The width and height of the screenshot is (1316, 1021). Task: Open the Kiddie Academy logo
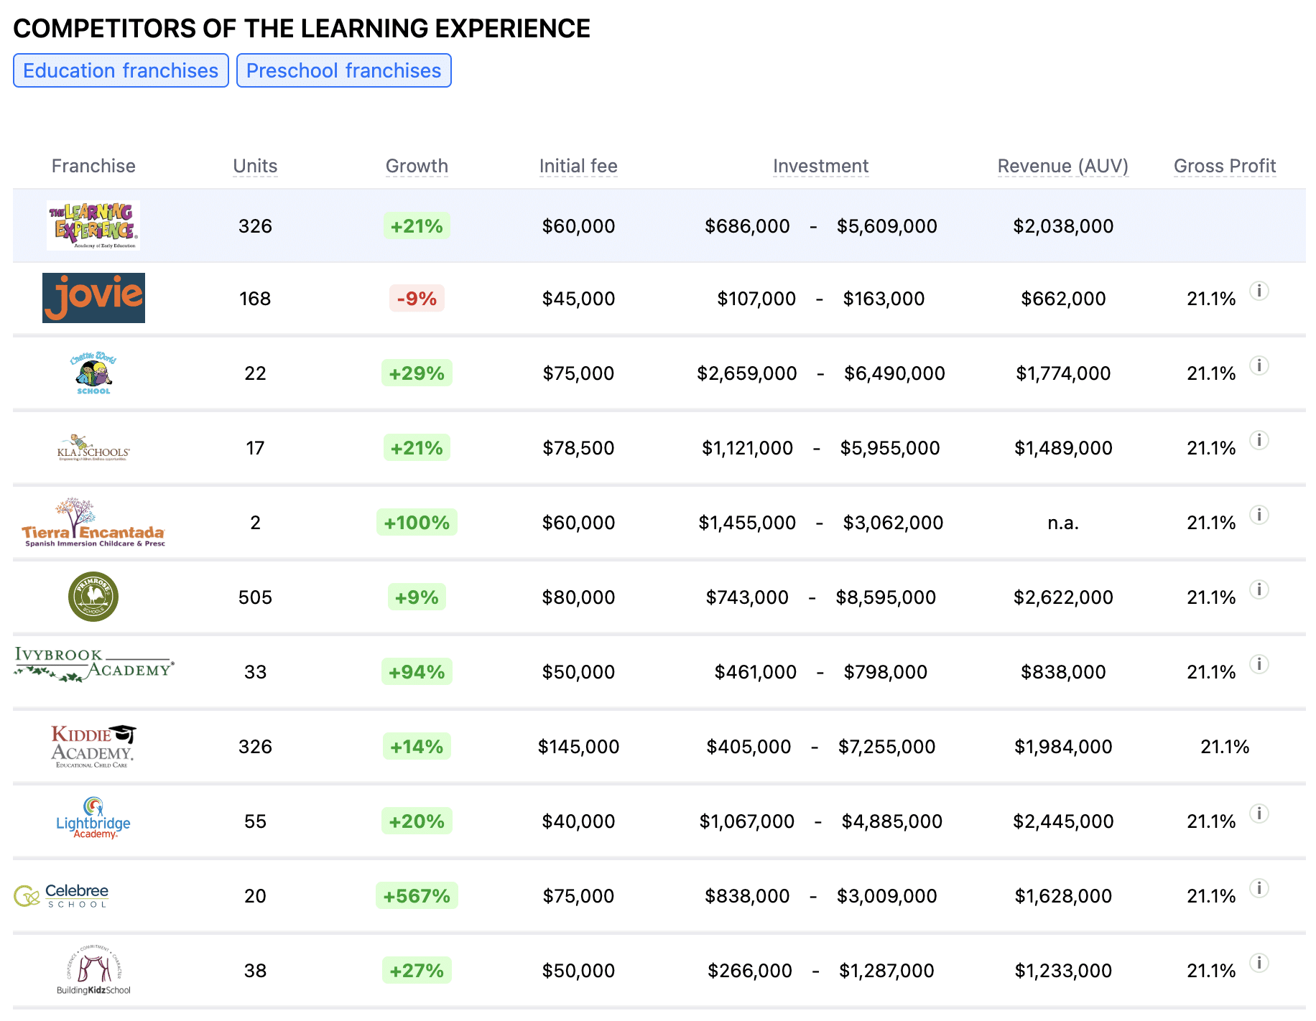point(93,746)
